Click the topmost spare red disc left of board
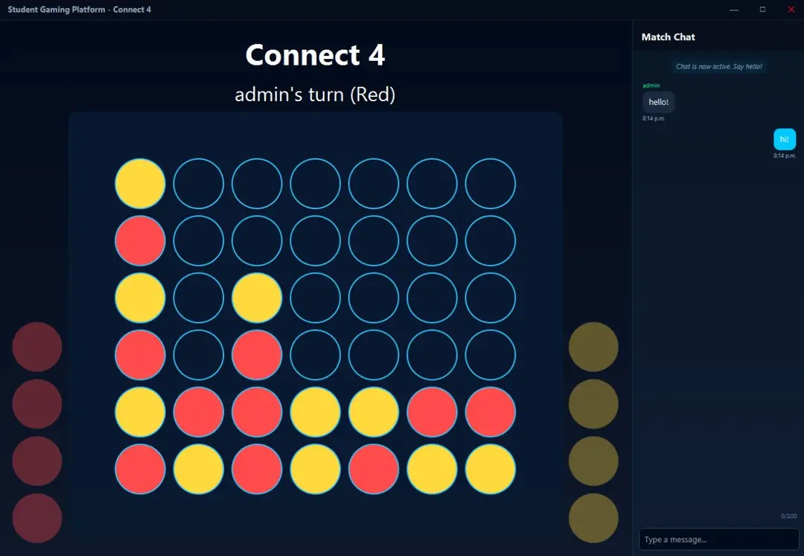804x556 pixels. coord(37,347)
